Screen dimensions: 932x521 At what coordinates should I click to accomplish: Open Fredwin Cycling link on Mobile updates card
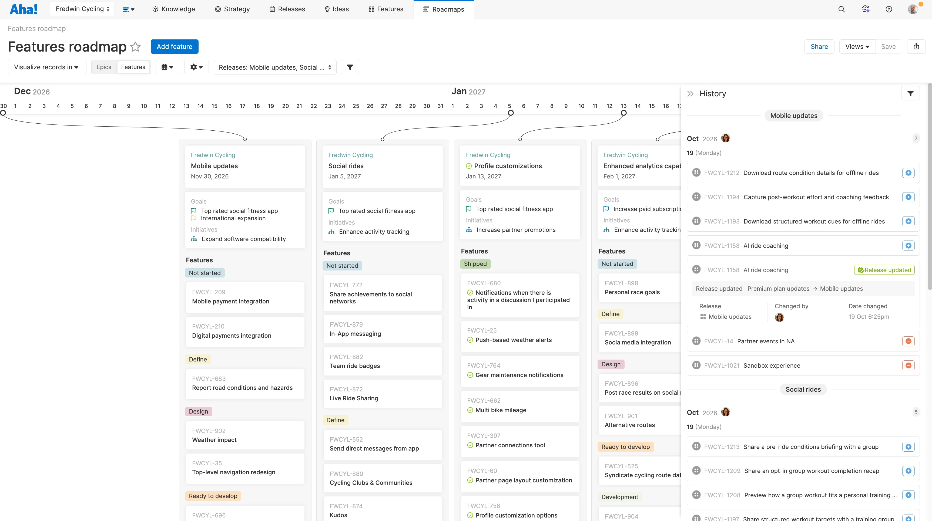pyautogui.click(x=213, y=155)
